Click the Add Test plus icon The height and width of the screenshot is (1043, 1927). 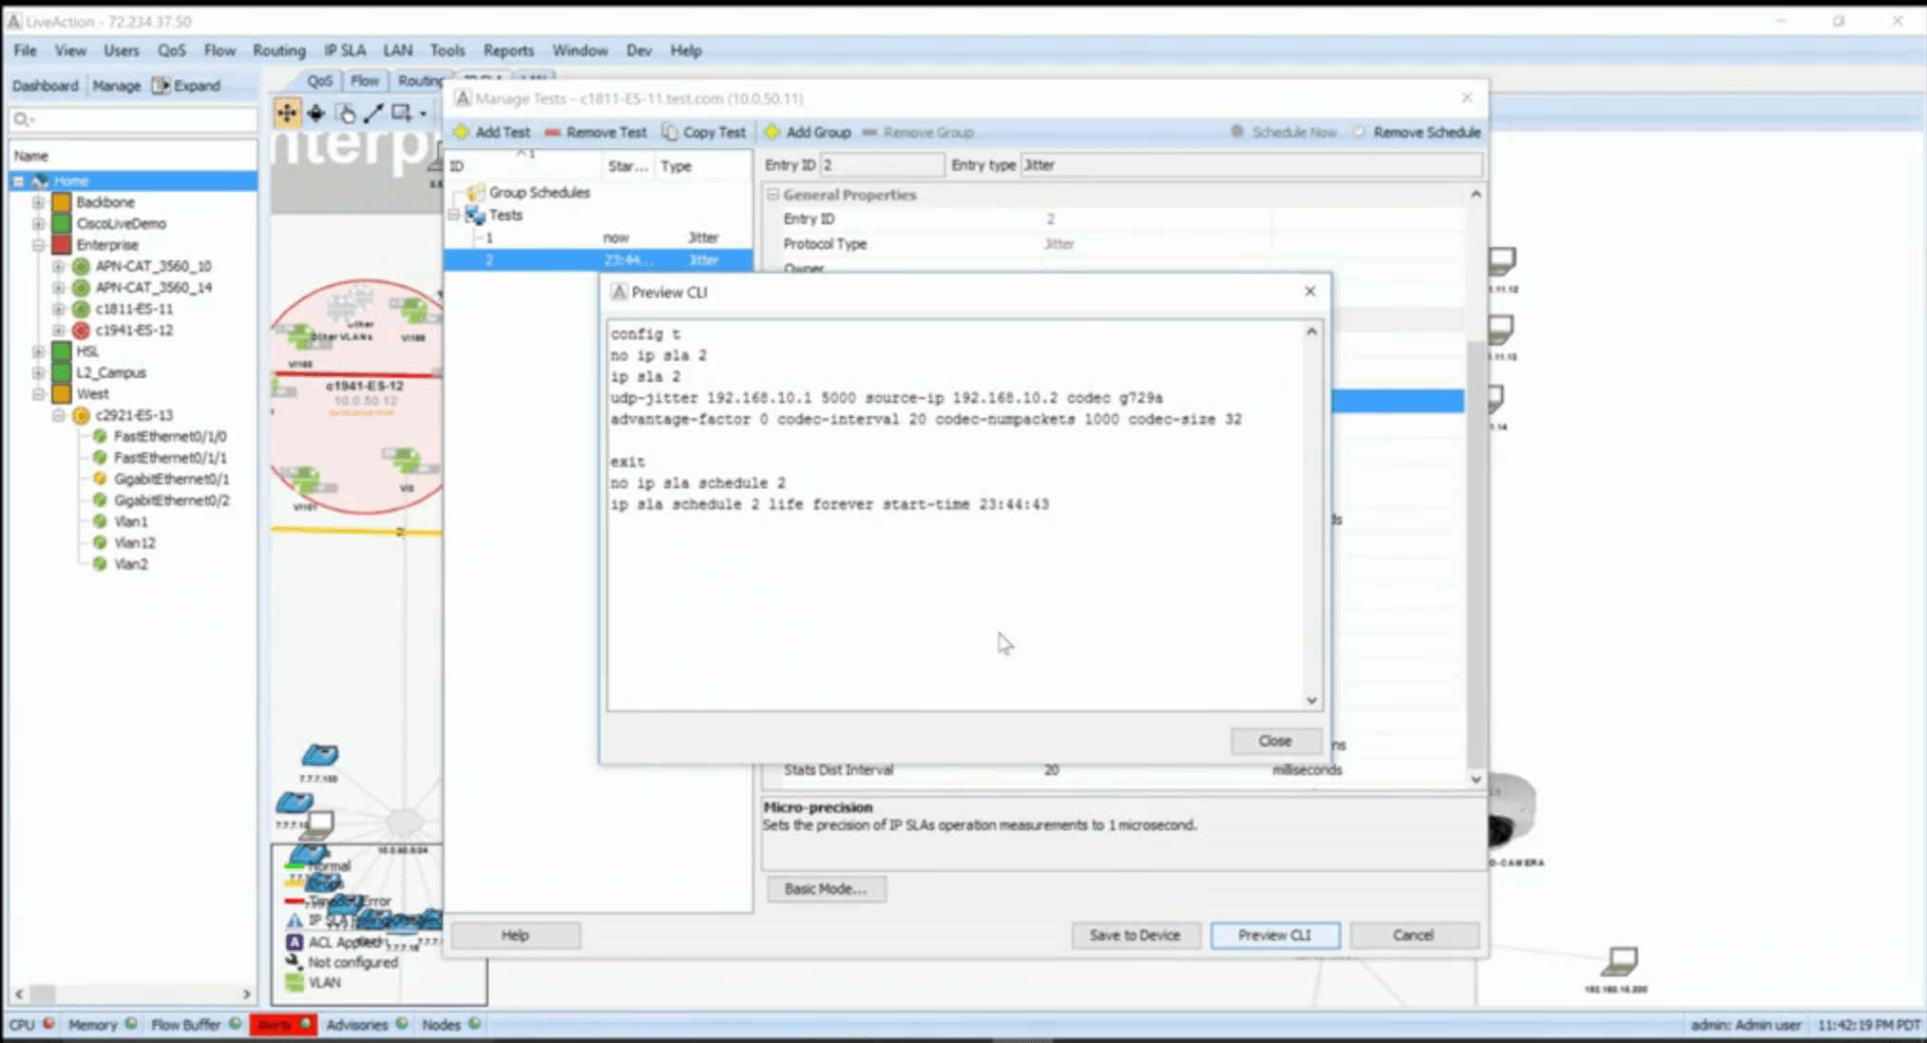(x=462, y=132)
